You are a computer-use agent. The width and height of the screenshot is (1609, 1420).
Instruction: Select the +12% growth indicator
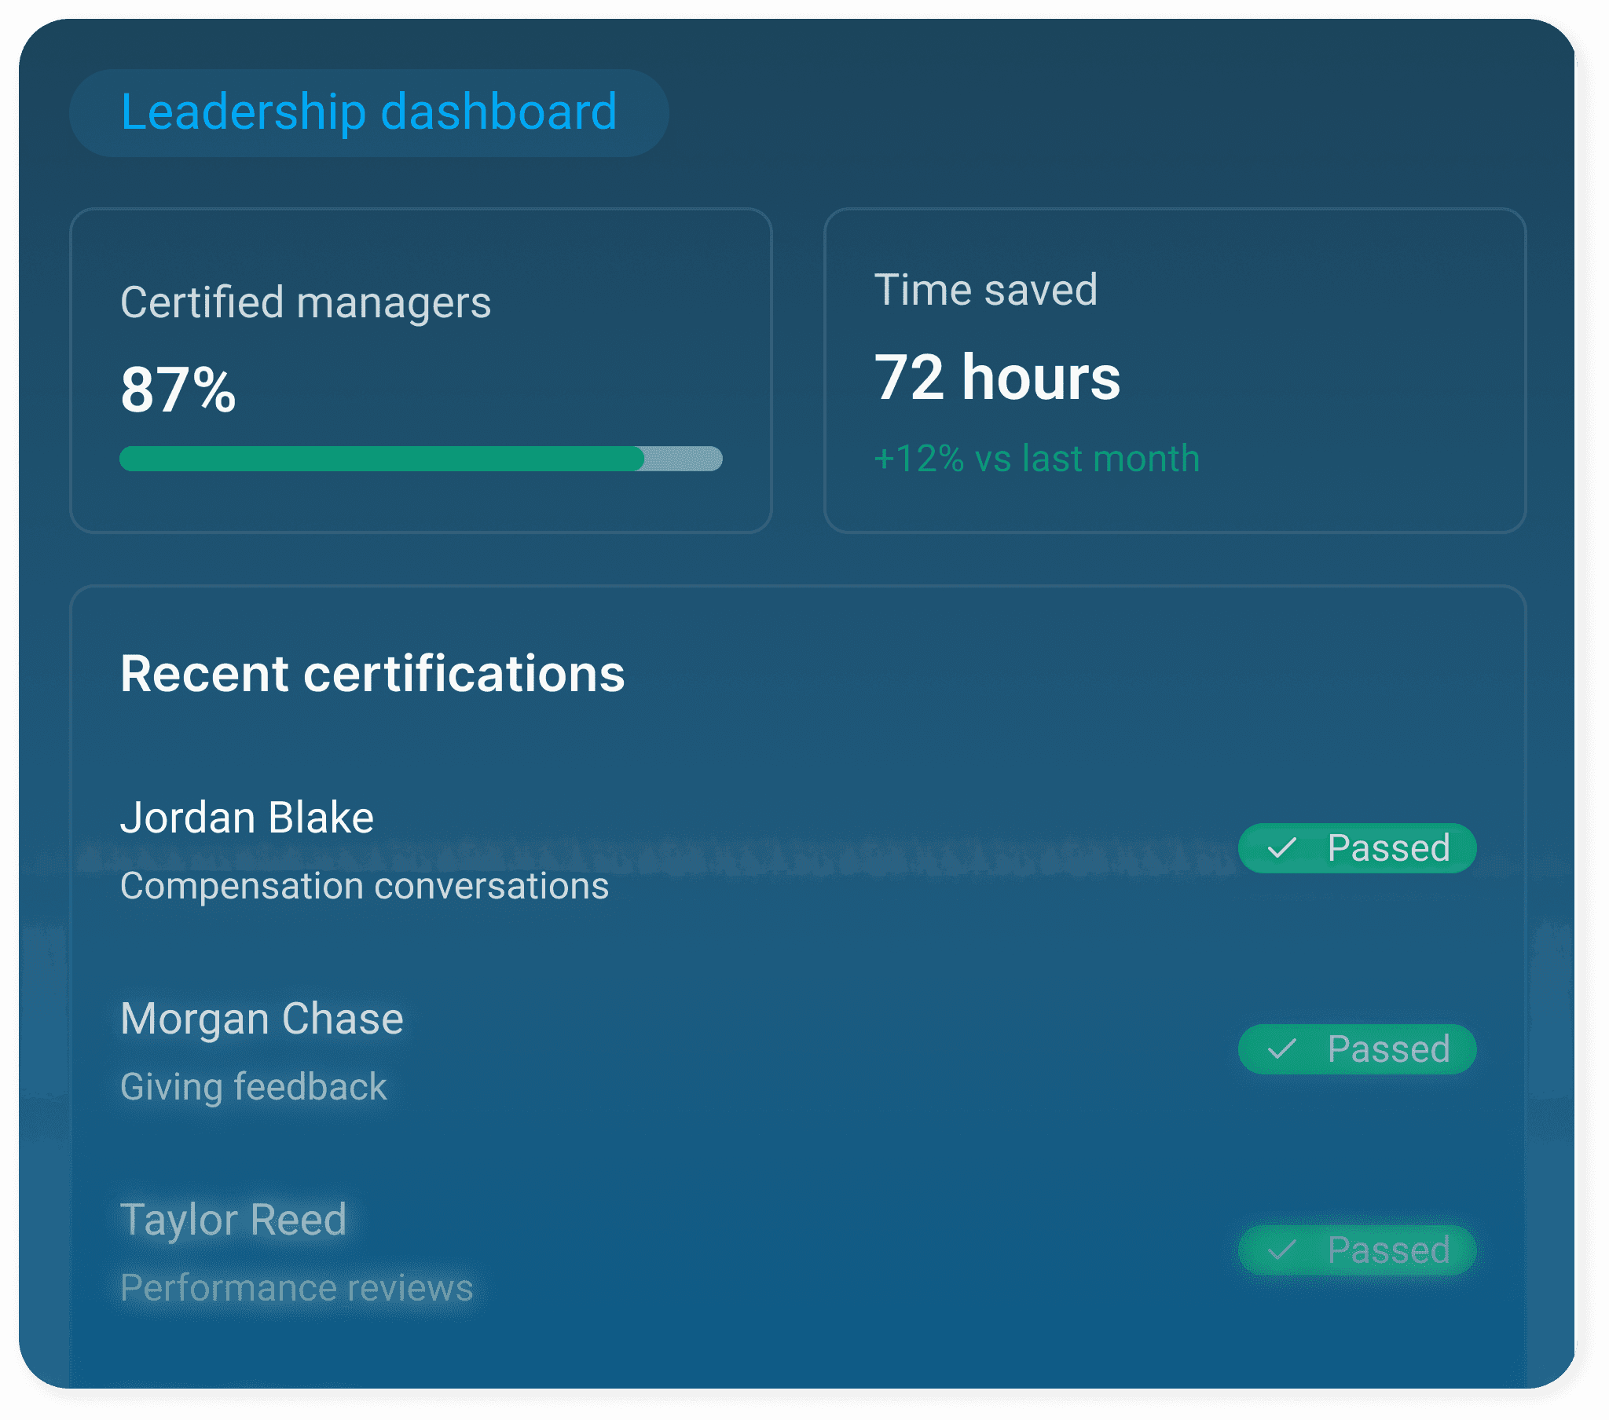click(x=1036, y=458)
